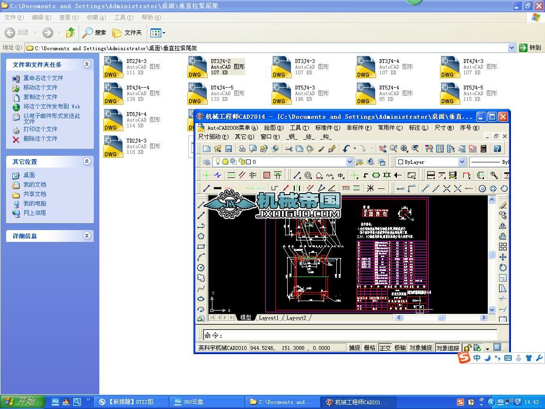Select the Circle tool in left draw toolbar

[201, 268]
